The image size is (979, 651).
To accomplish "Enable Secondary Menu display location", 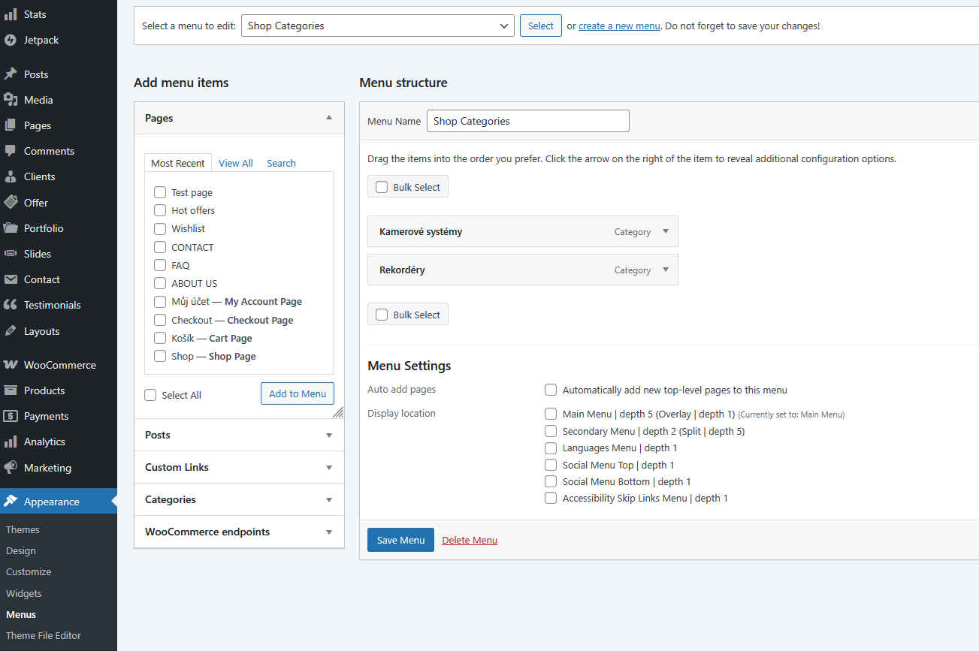I will click(551, 431).
